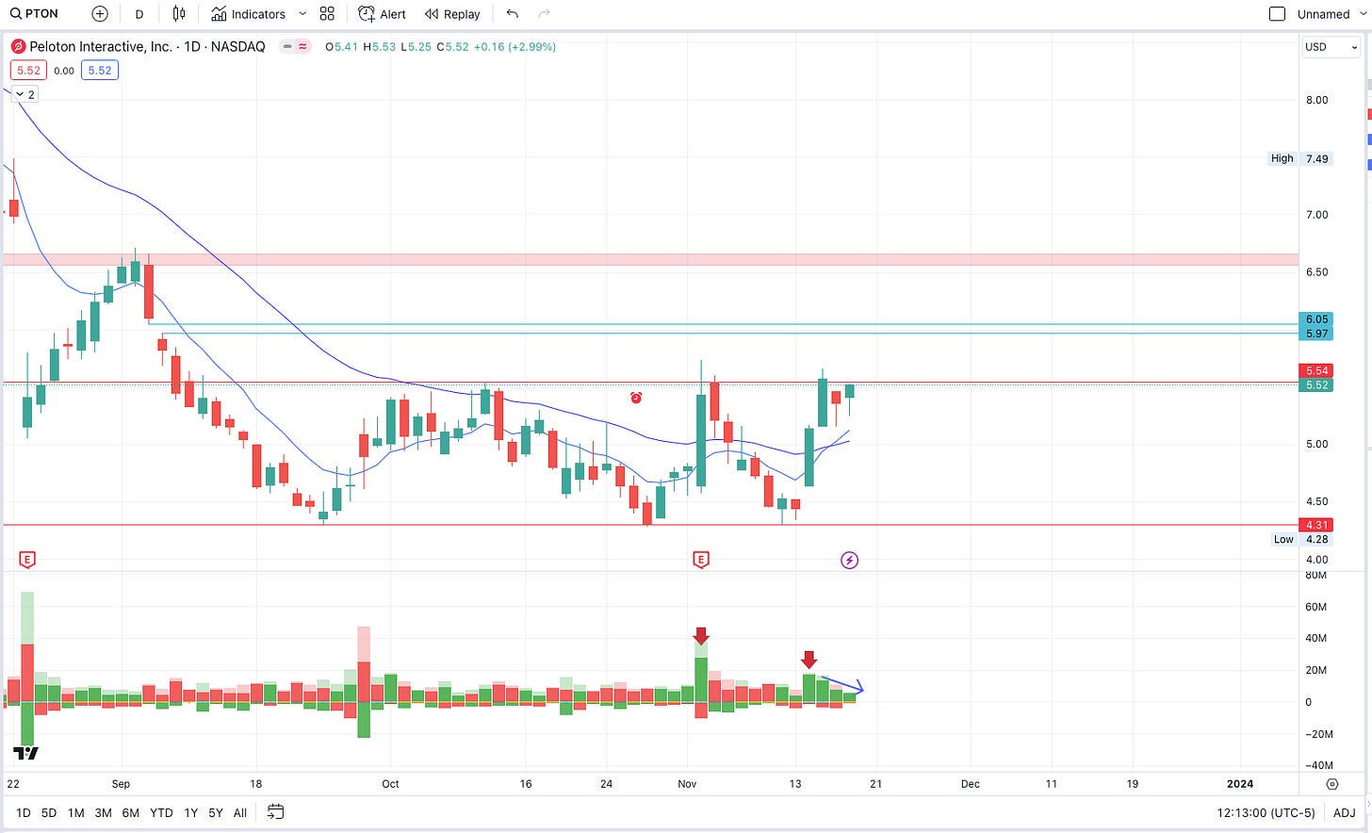Change the D interval selector
This screenshot has width=1372, height=833.
pos(139,13)
